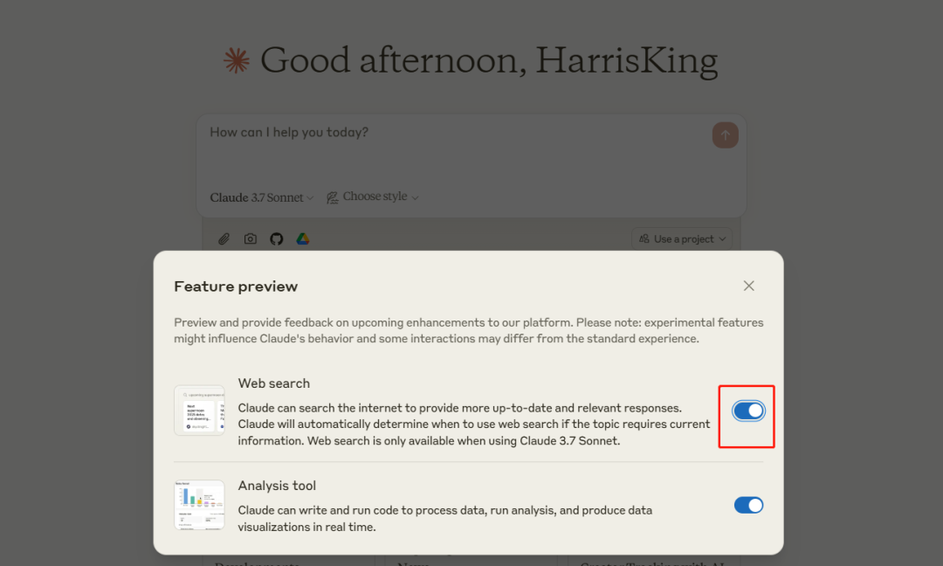
Task: Click the Analysis tool description paragraph
Action: point(445,519)
